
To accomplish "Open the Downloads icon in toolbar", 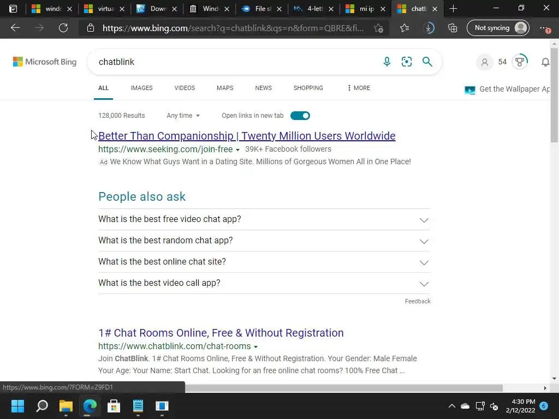I will tap(429, 28).
